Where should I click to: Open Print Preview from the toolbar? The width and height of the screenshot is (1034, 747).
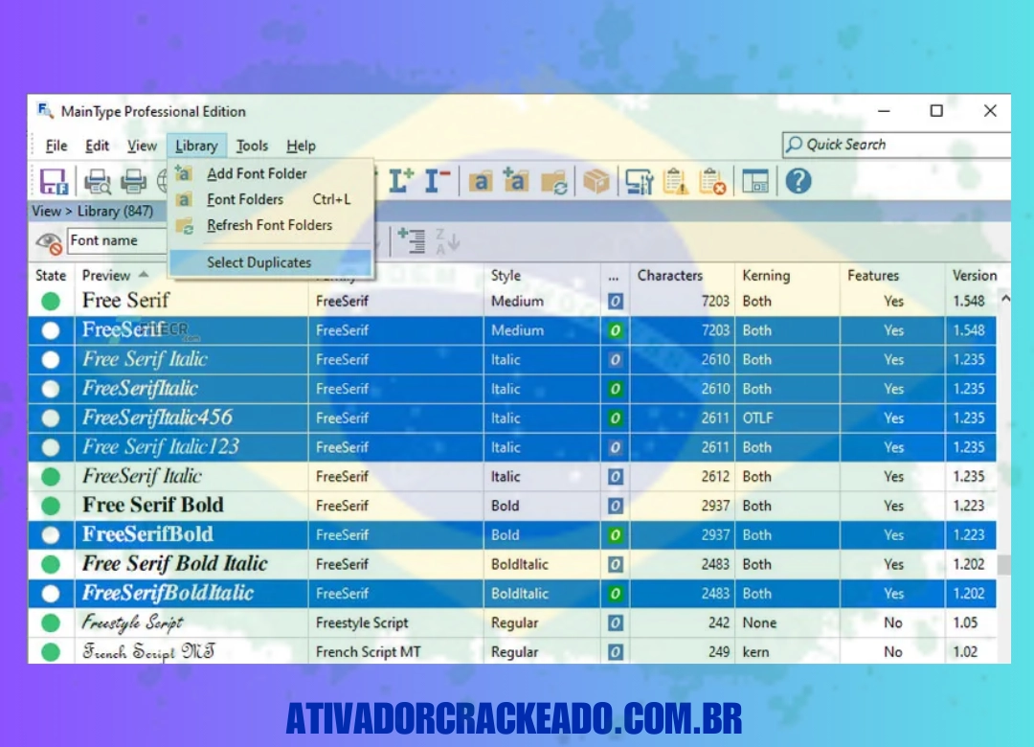click(98, 181)
